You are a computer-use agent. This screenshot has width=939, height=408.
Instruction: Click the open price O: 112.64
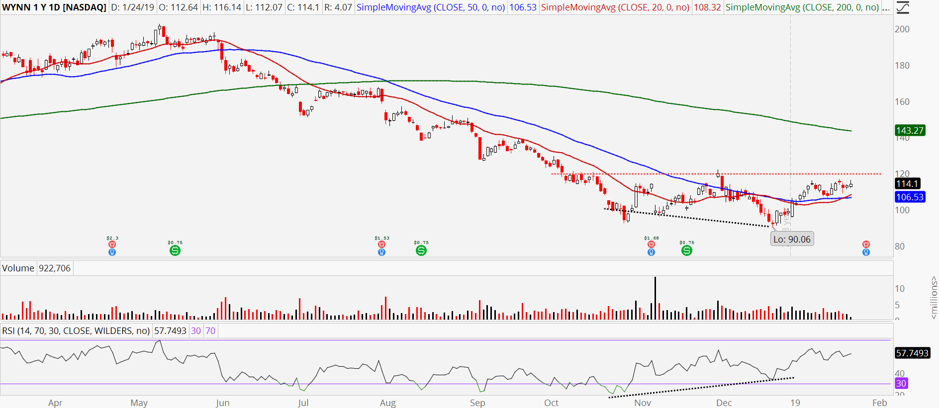[178, 7]
